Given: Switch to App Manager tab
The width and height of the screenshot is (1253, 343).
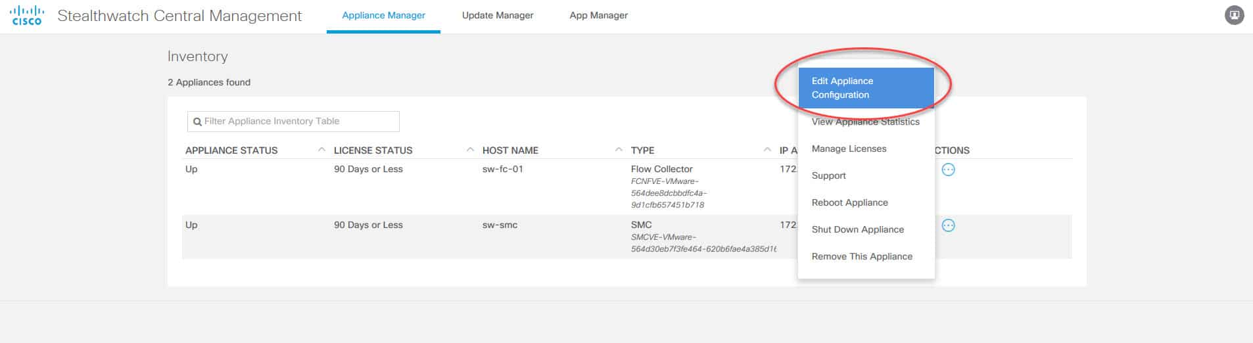Looking at the screenshot, I should pos(598,15).
